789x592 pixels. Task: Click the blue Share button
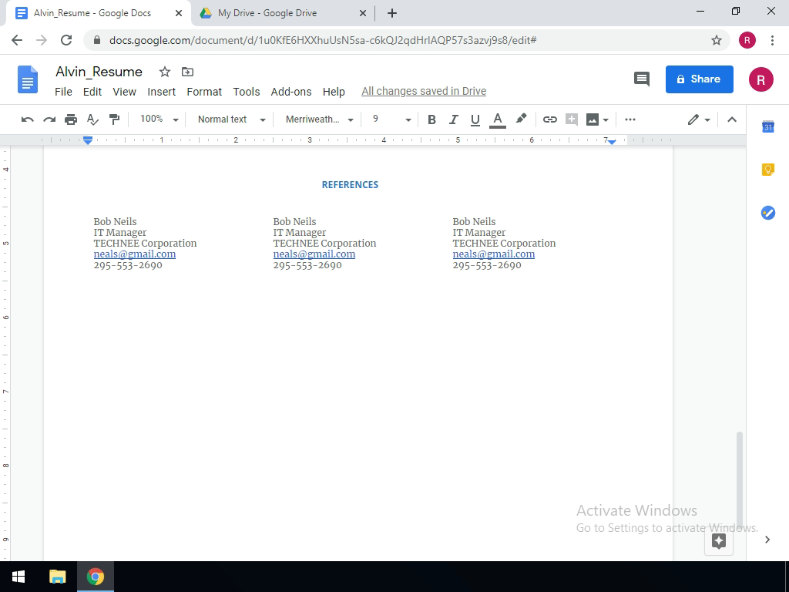click(x=699, y=79)
